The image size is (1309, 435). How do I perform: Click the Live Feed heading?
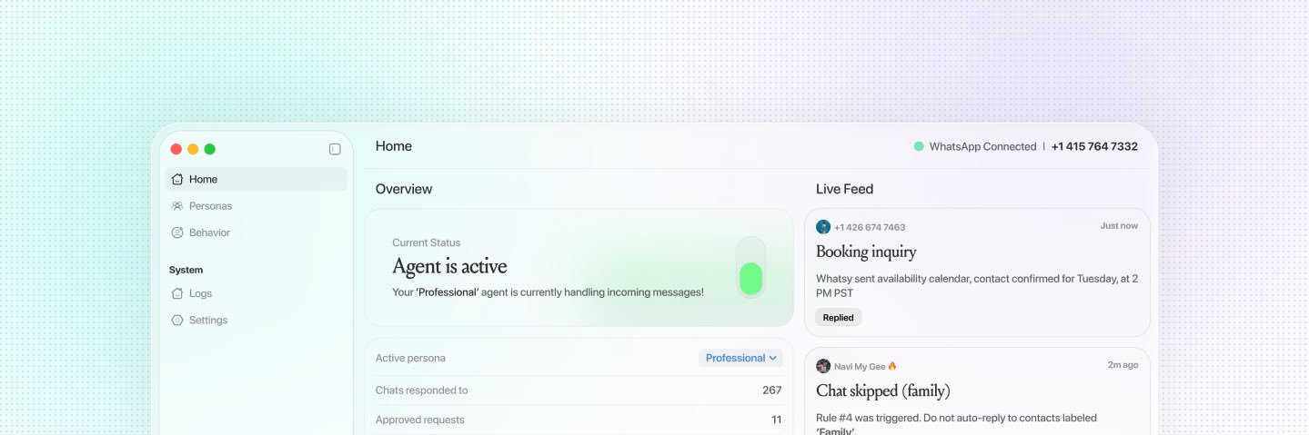coord(844,189)
